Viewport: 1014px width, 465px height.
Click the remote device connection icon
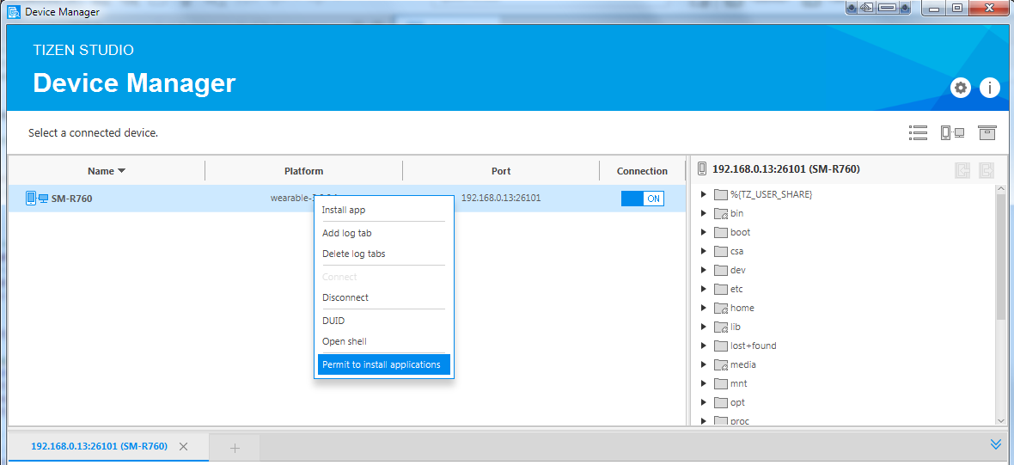[x=952, y=132]
